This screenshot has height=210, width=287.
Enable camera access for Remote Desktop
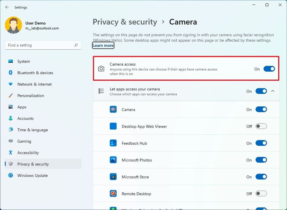pos(261,193)
